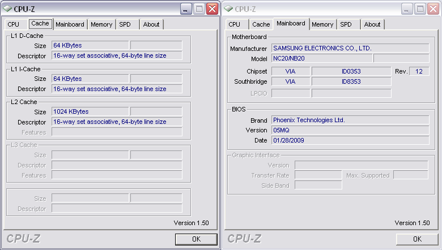
Task: Click L2 Cache size 1024 KBytes field
Action: click(x=90, y=111)
